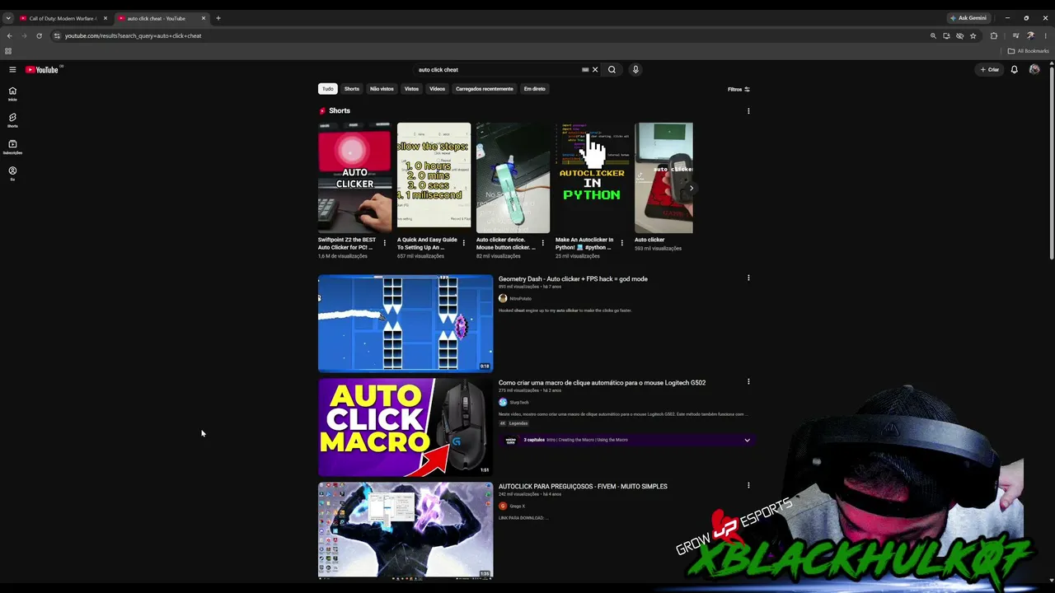Go back in the browser
Image resolution: width=1055 pixels, height=593 pixels.
pyautogui.click(x=9, y=36)
